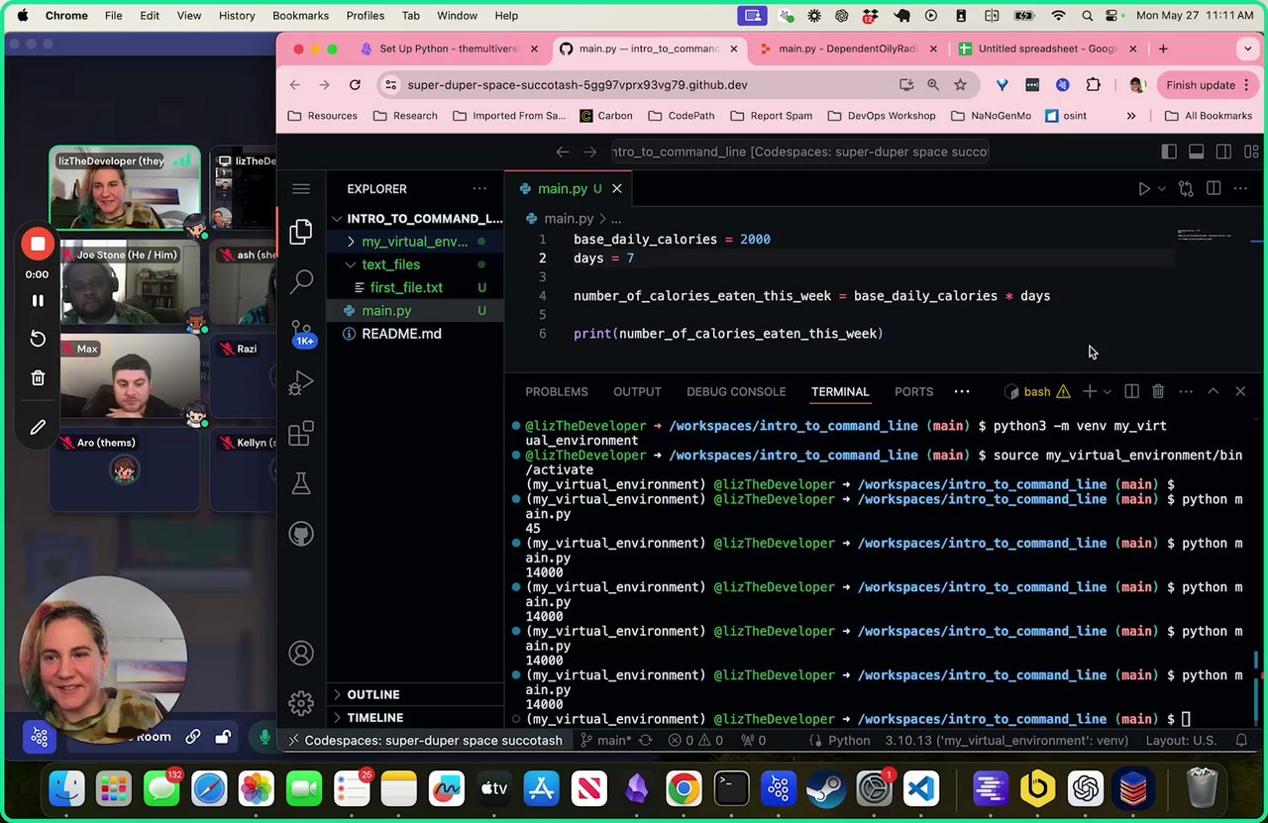Open the drawing pencil tool in recorder
Image resolution: width=1268 pixels, height=823 pixels.
click(38, 428)
